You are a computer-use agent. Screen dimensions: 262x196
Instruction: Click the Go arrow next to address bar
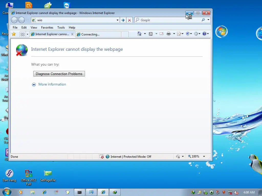(123, 20)
